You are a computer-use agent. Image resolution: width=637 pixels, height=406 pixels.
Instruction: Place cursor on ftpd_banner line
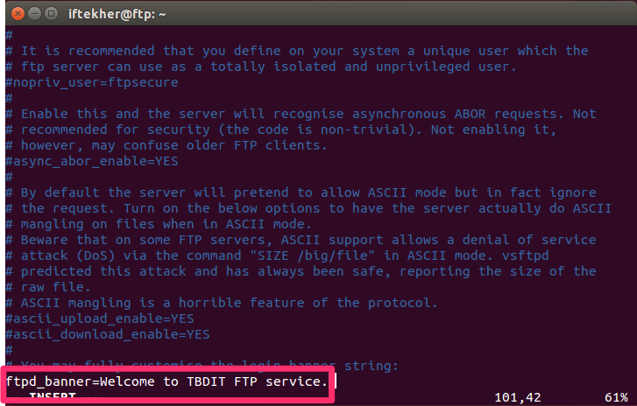click(166, 381)
